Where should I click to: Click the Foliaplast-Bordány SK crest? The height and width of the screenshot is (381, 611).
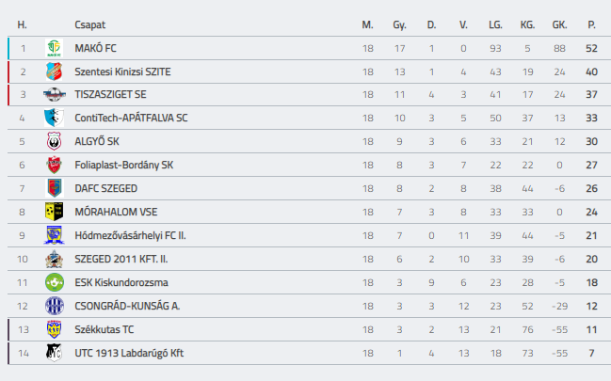point(55,165)
